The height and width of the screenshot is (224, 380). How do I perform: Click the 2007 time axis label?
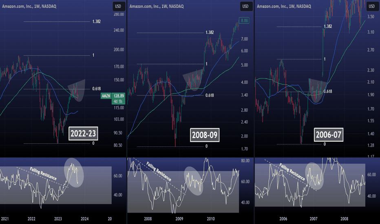click(314, 219)
